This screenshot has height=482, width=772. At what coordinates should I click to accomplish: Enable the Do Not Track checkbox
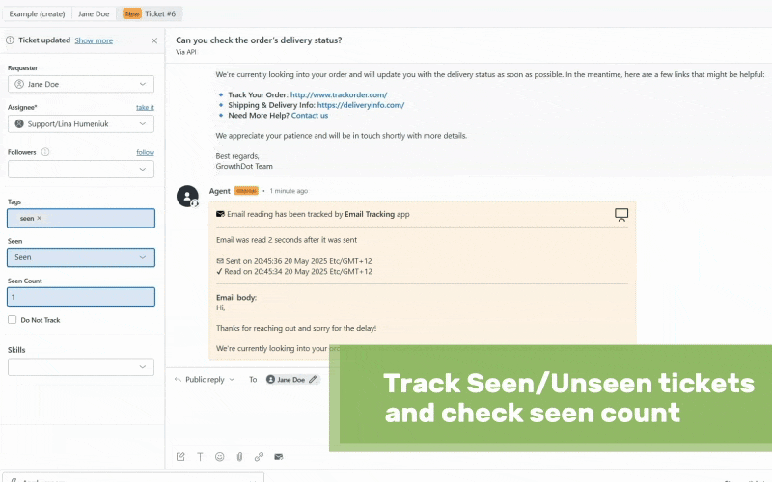point(13,320)
